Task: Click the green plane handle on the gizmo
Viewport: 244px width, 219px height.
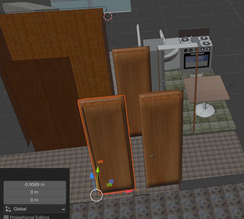Action: point(109,185)
